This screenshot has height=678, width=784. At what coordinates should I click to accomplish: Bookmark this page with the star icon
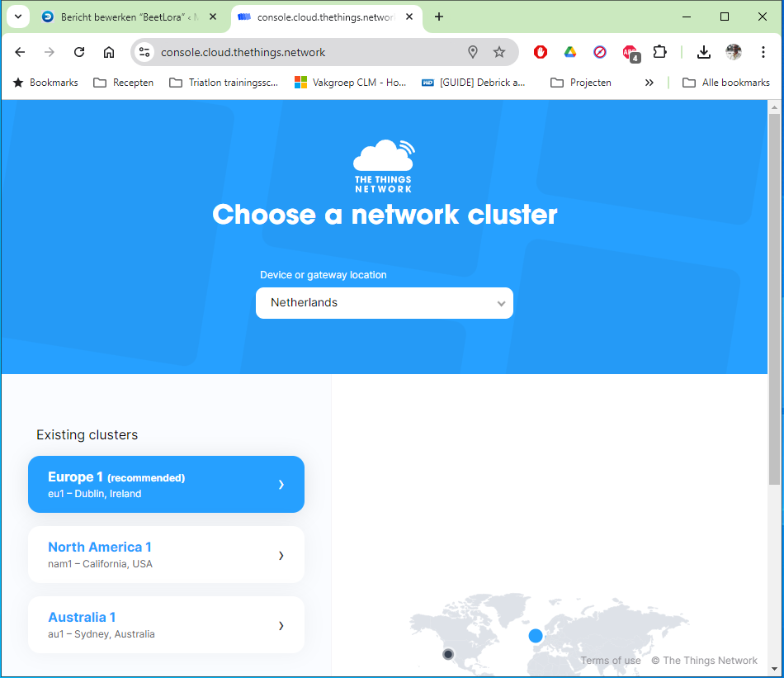click(499, 52)
